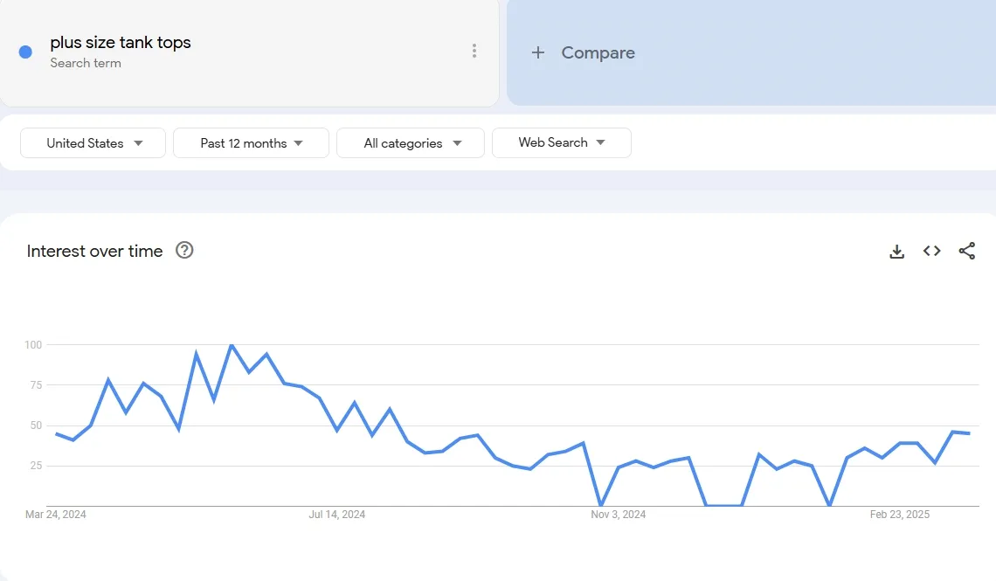996x581 pixels.
Task: Open the Web Search type dropdown
Action: point(561,142)
